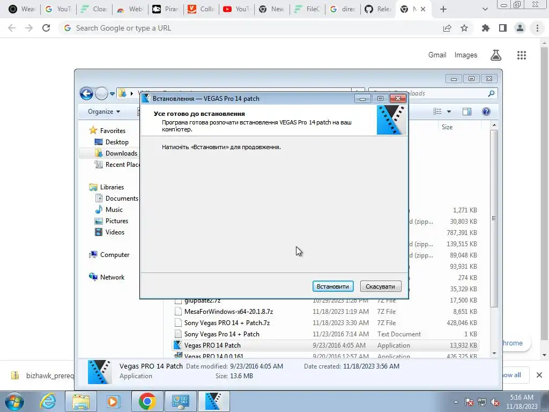Toggle the Explorer preview pane
Screen dimensions: 549x412
coord(467,112)
